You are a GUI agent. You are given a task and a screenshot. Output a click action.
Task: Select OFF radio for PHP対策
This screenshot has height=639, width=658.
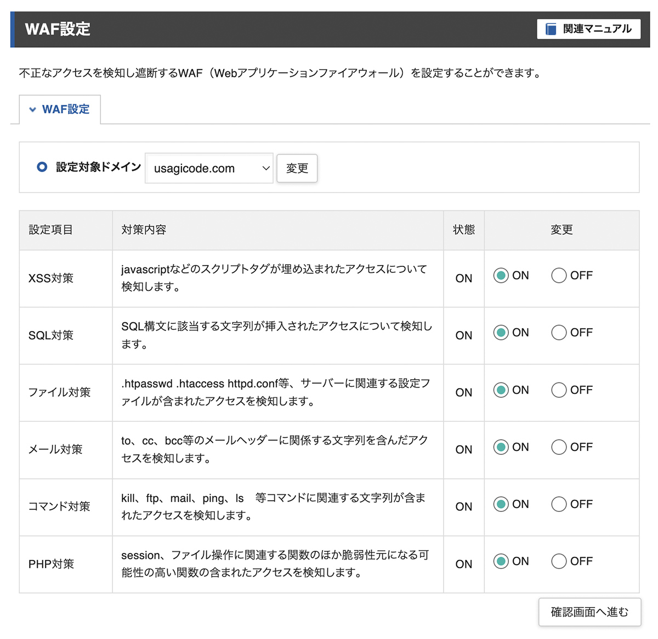[x=559, y=561]
